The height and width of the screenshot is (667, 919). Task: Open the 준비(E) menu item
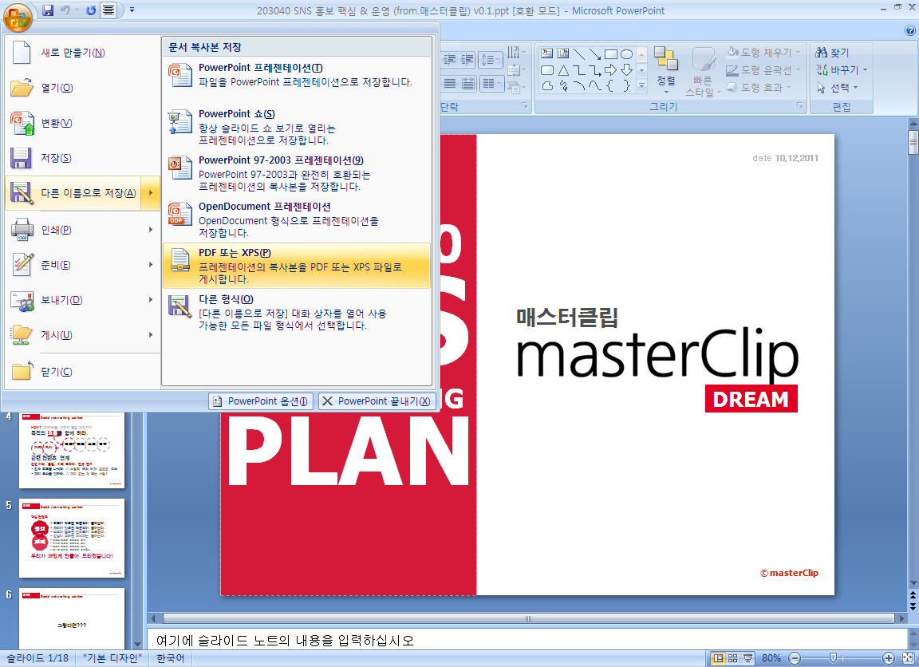(82, 265)
